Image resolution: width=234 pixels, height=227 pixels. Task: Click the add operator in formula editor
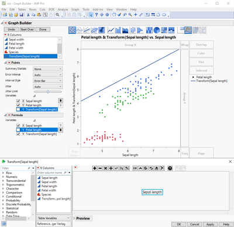[95, 168]
